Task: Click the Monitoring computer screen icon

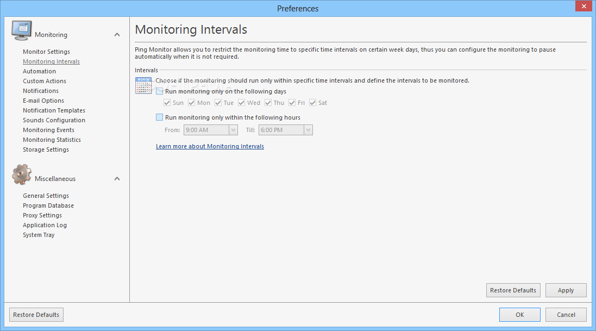Action: pos(21,30)
